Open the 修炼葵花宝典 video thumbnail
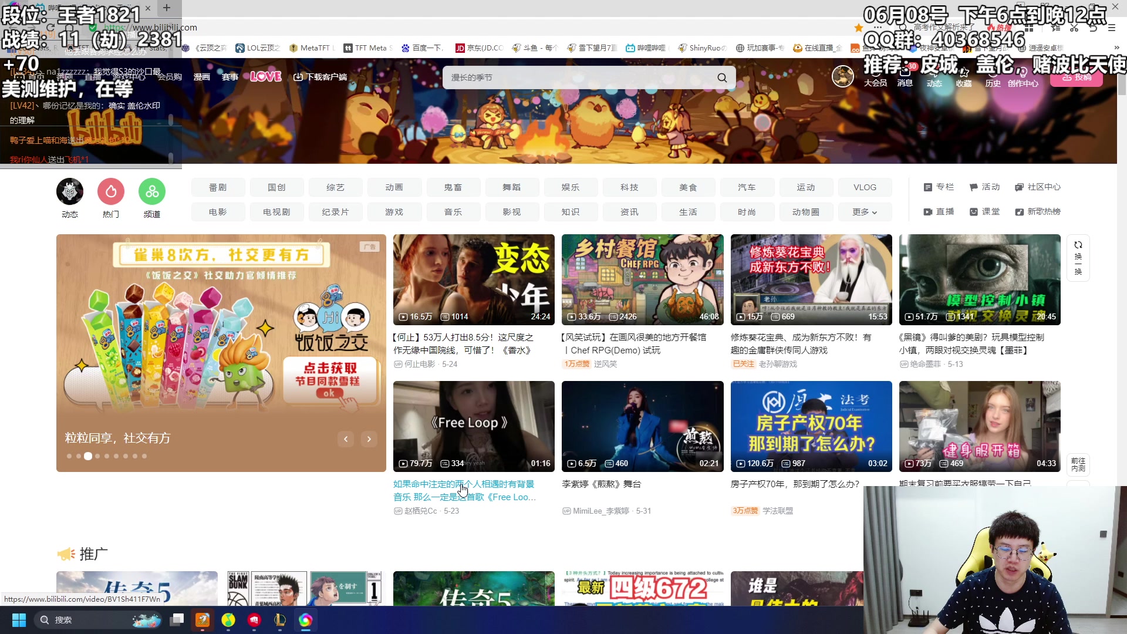Viewport: 1127px width, 634px height. tap(811, 279)
